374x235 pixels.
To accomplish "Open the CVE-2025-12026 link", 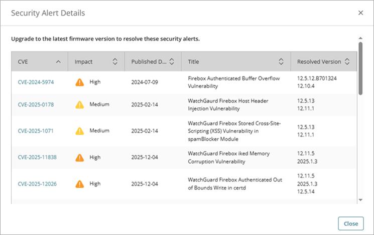I will pyautogui.click(x=37, y=184).
